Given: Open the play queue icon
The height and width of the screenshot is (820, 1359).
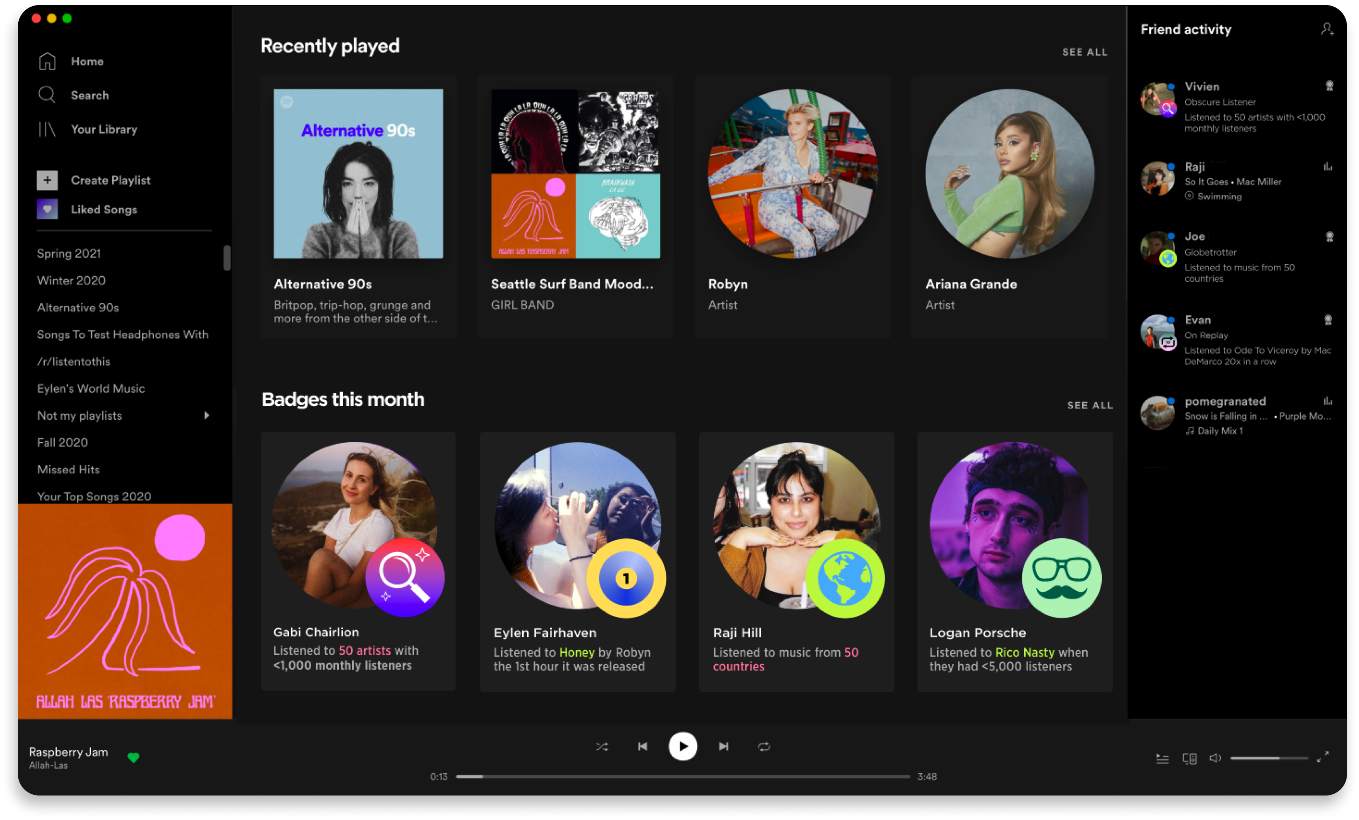Looking at the screenshot, I should [1162, 759].
